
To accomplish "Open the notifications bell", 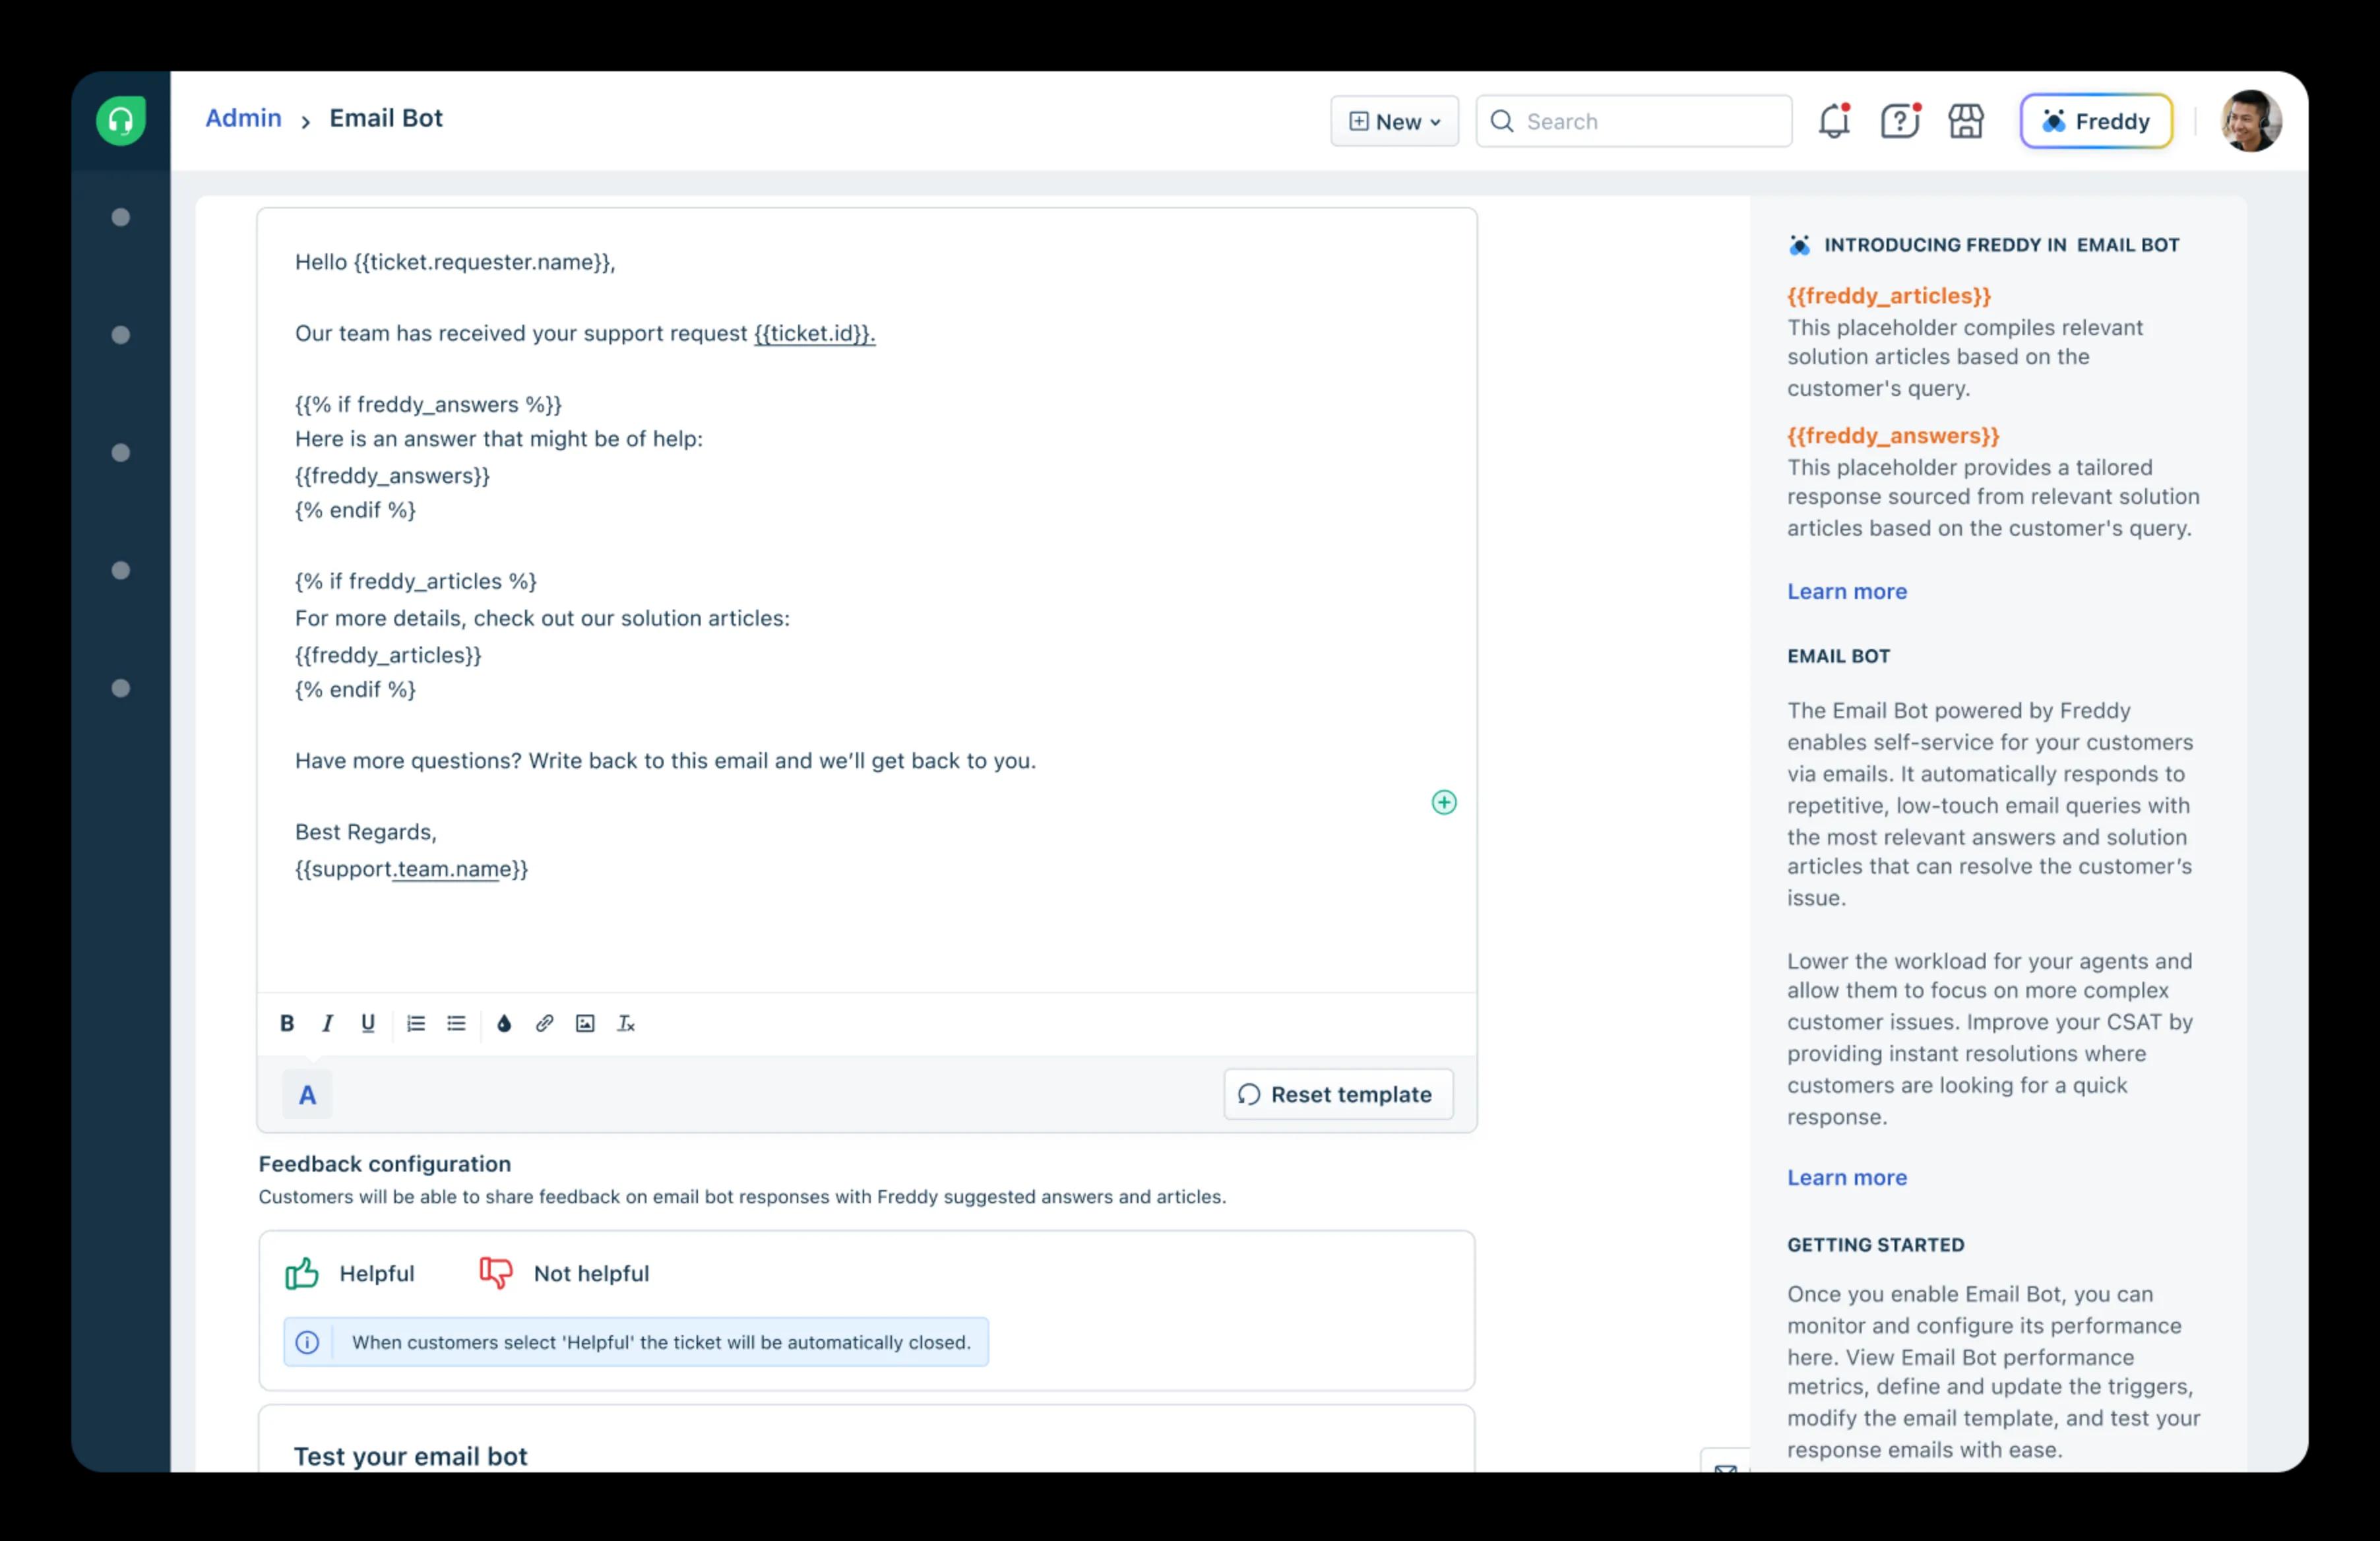I will (x=1834, y=121).
